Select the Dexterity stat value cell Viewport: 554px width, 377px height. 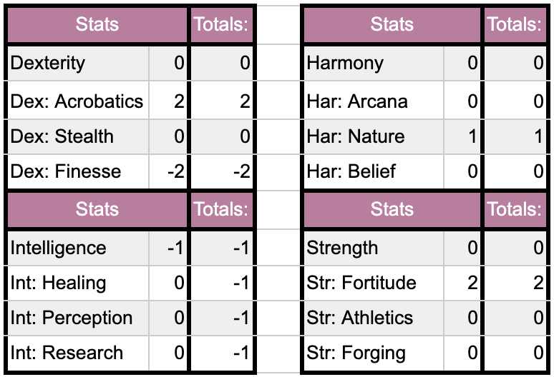coord(168,64)
